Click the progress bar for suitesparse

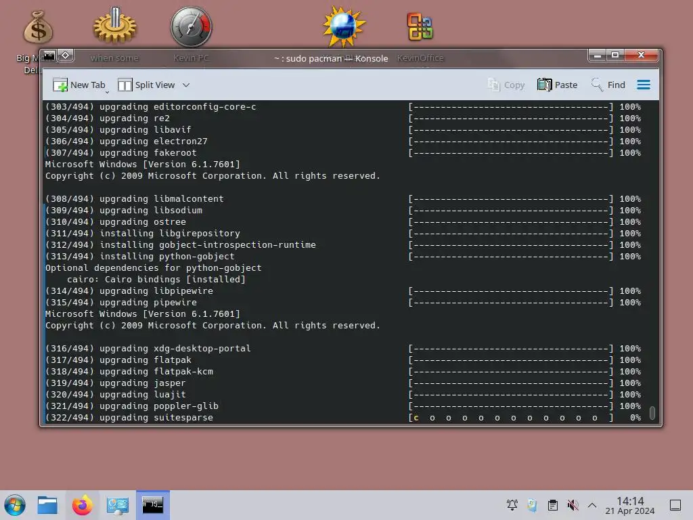(511, 417)
